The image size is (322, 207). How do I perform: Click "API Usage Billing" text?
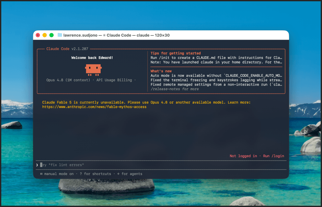click(114, 80)
